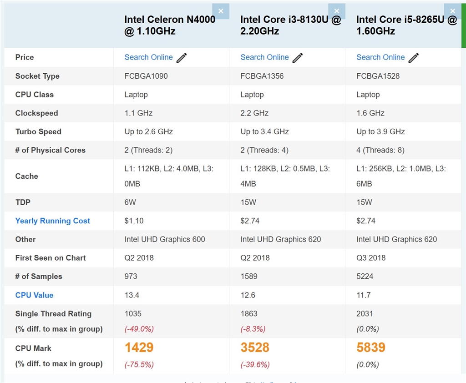Remove Intel Core i5-8265U column with X
This screenshot has width=466, height=383.
pyautogui.click(x=453, y=11)
